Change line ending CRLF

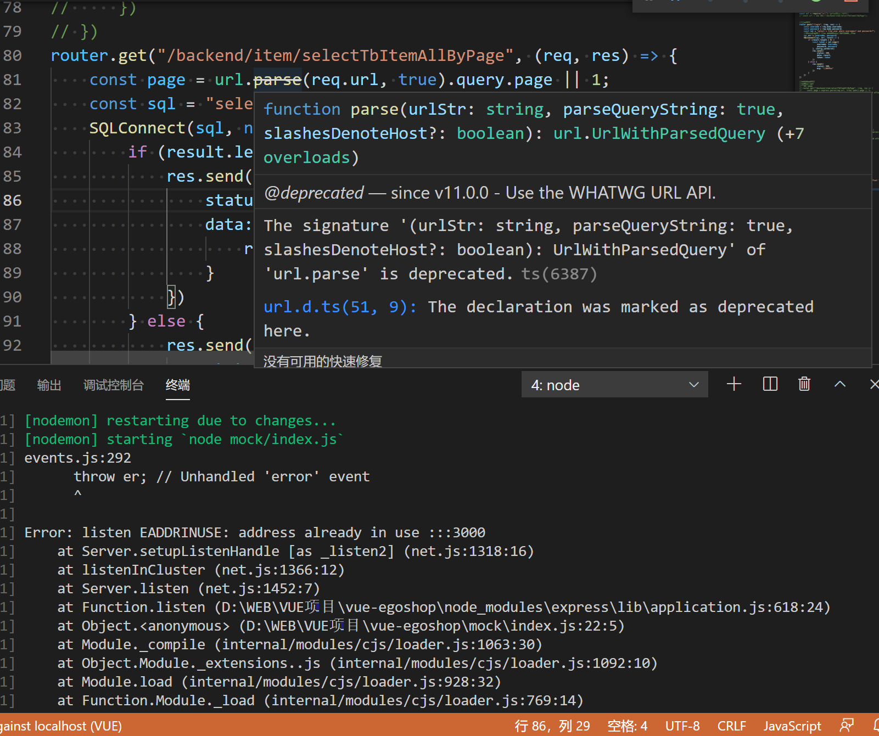pyautogui.click(x=731, y=726)
